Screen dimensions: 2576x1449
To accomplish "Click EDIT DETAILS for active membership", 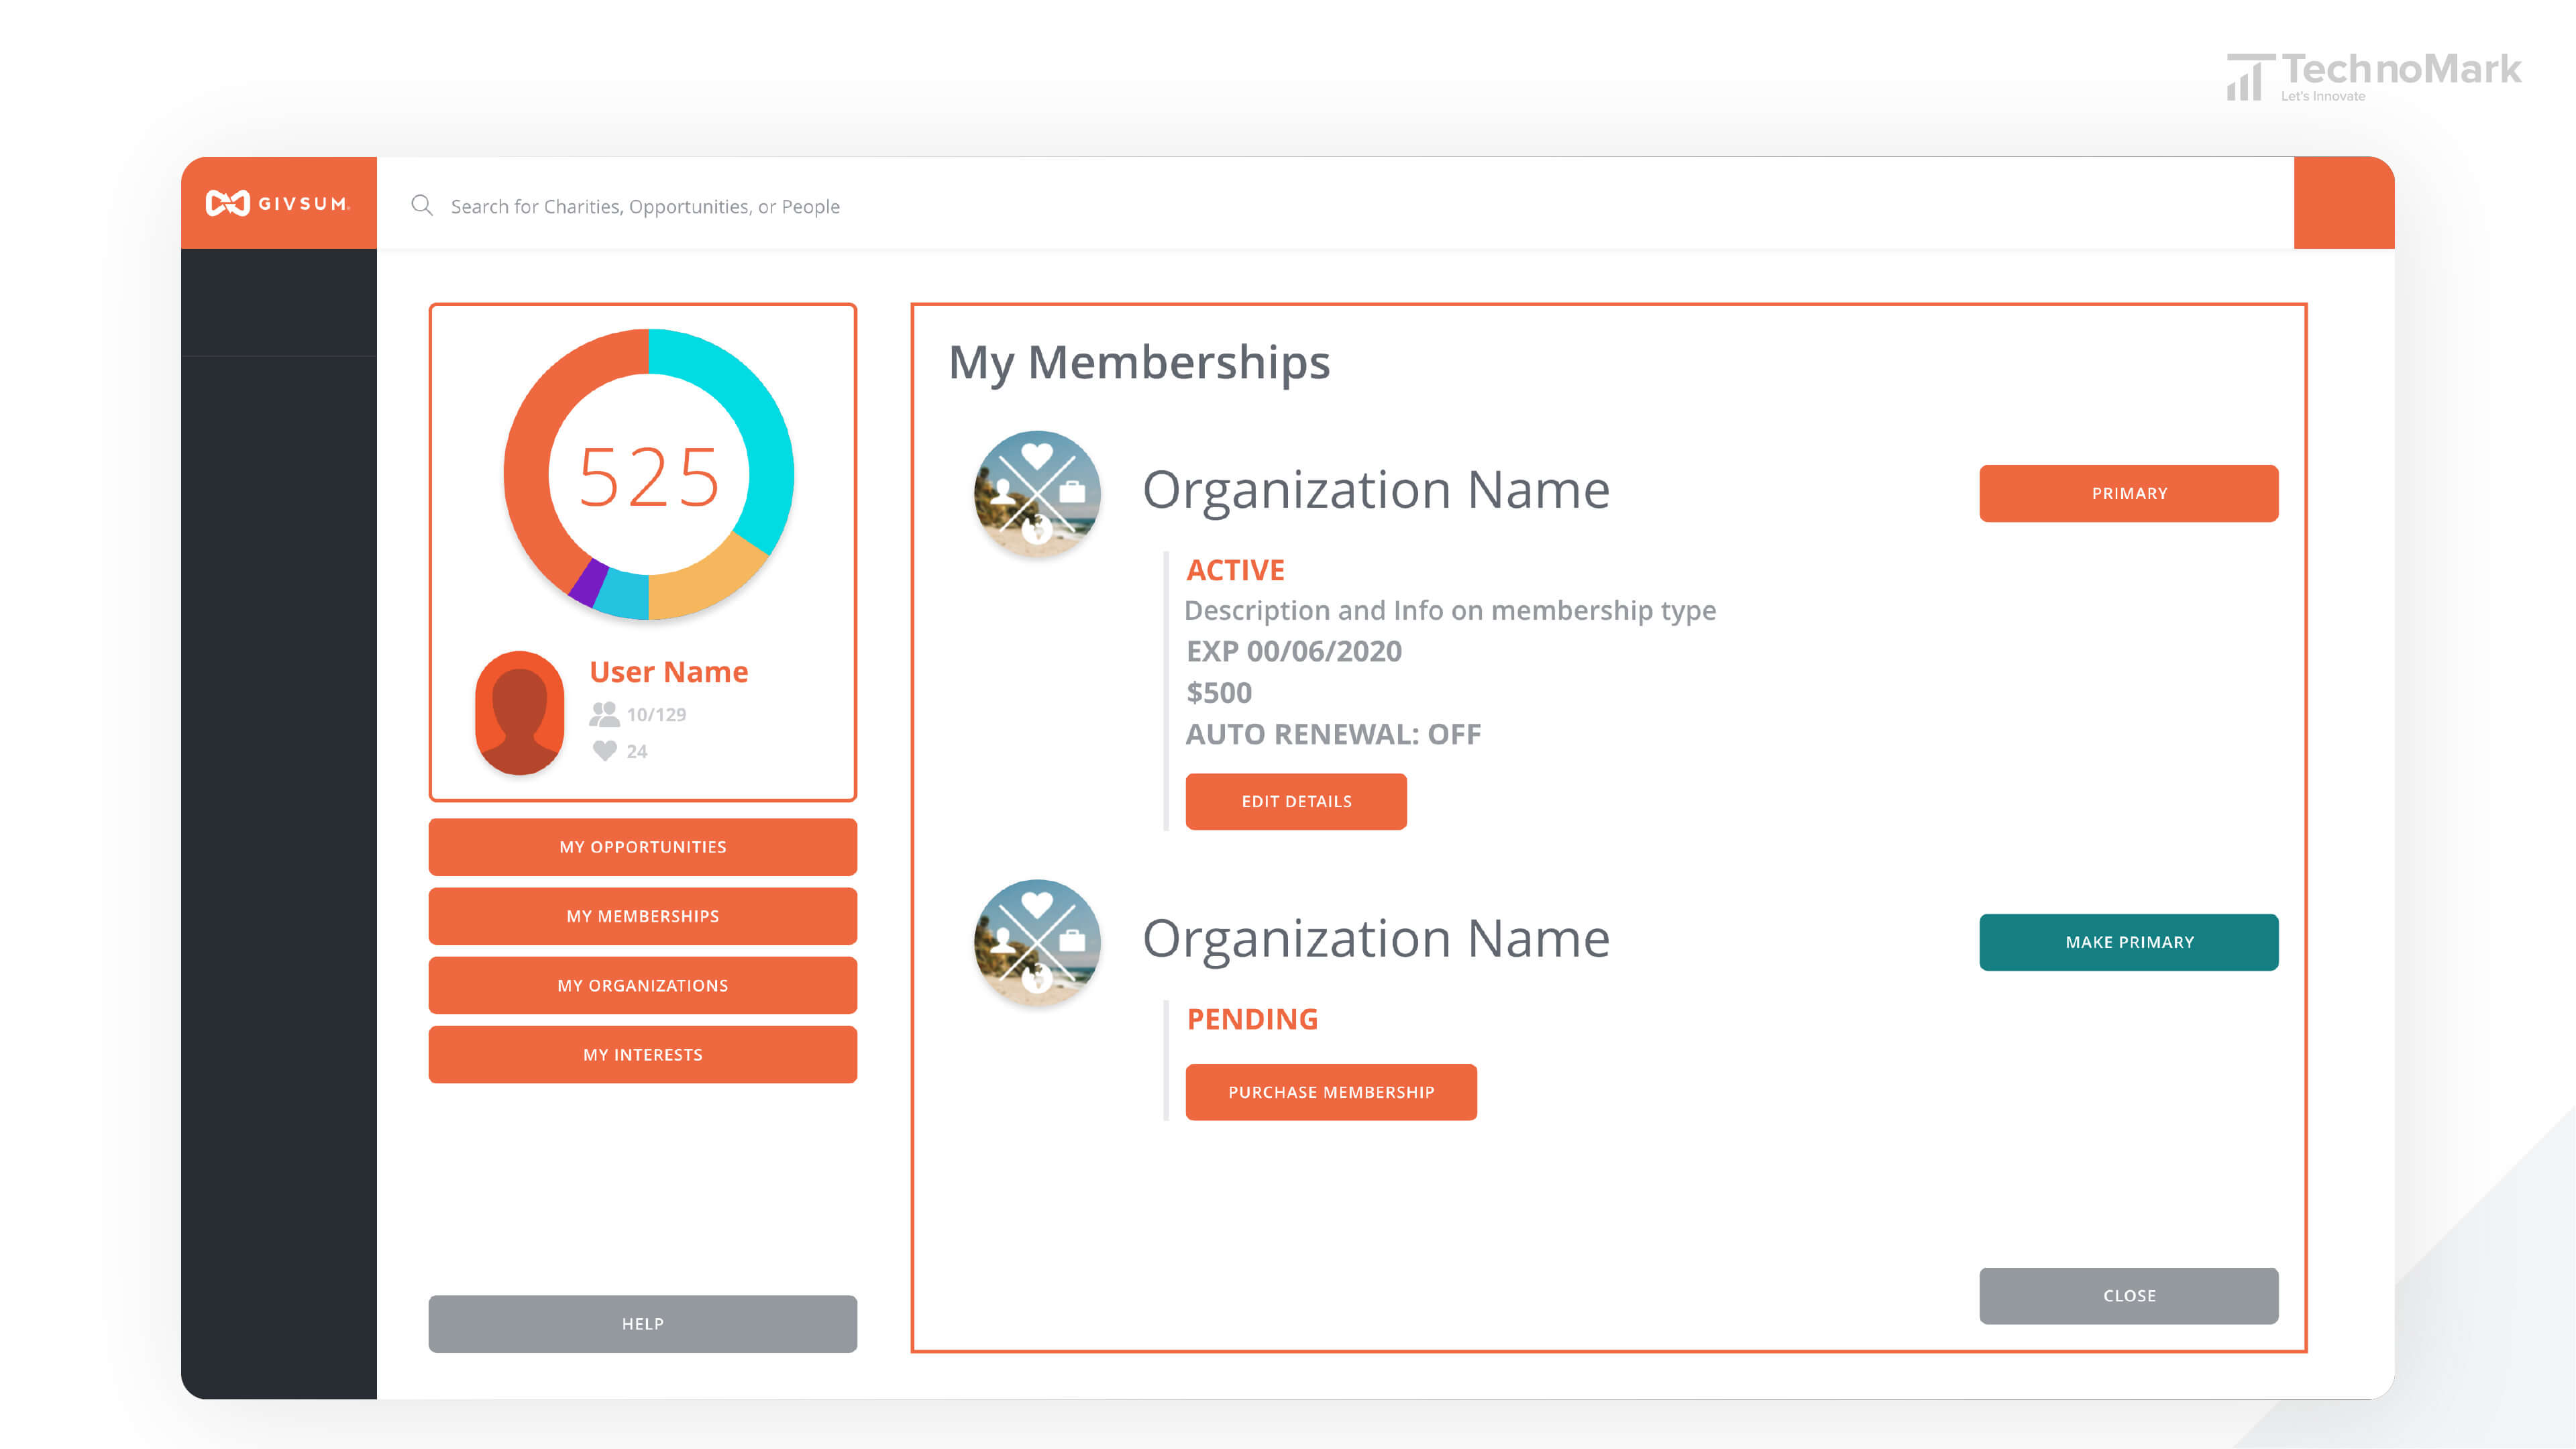I will coord(1295,800).
